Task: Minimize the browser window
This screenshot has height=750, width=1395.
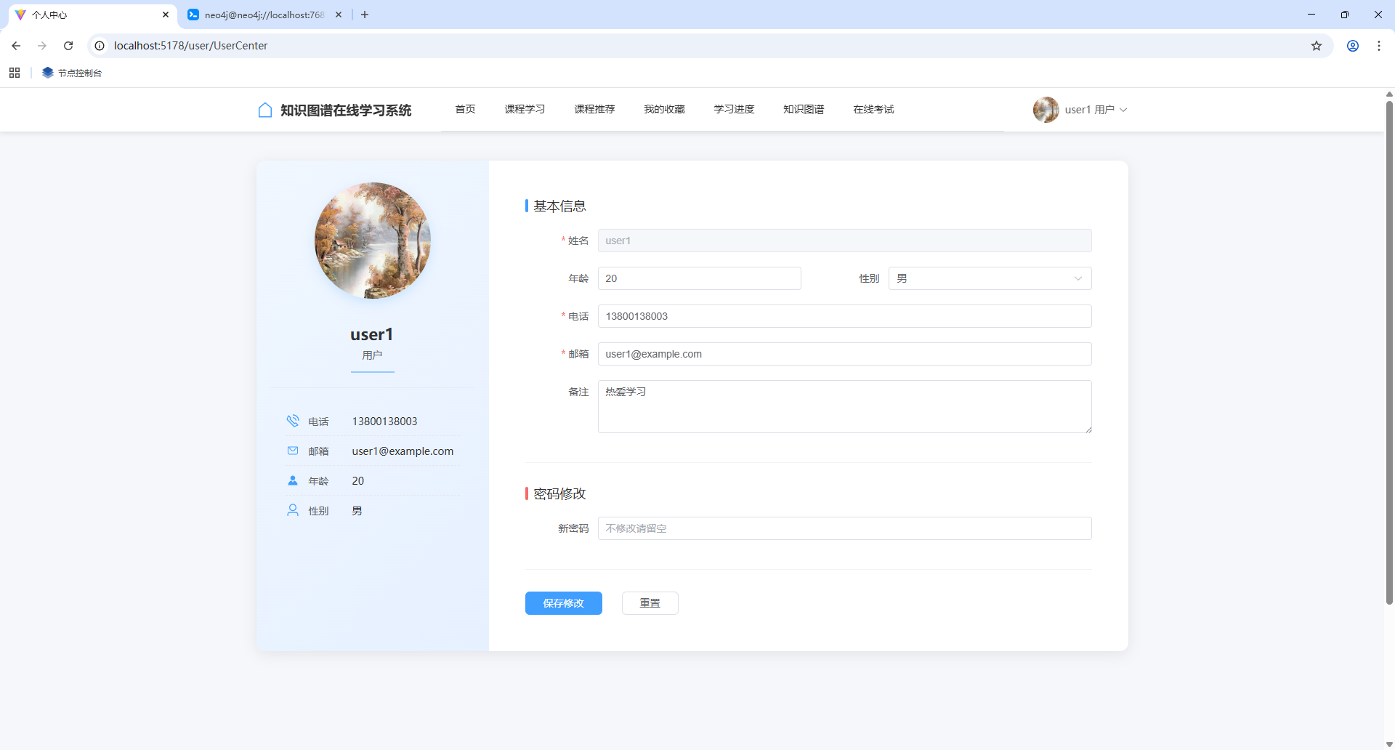Action: pyautogui.click(x=1311, y=15)
